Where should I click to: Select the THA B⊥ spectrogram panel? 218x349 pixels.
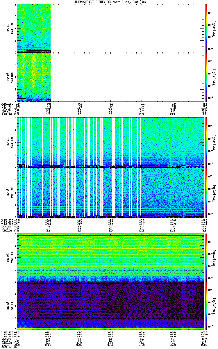(x=110, y=28)
